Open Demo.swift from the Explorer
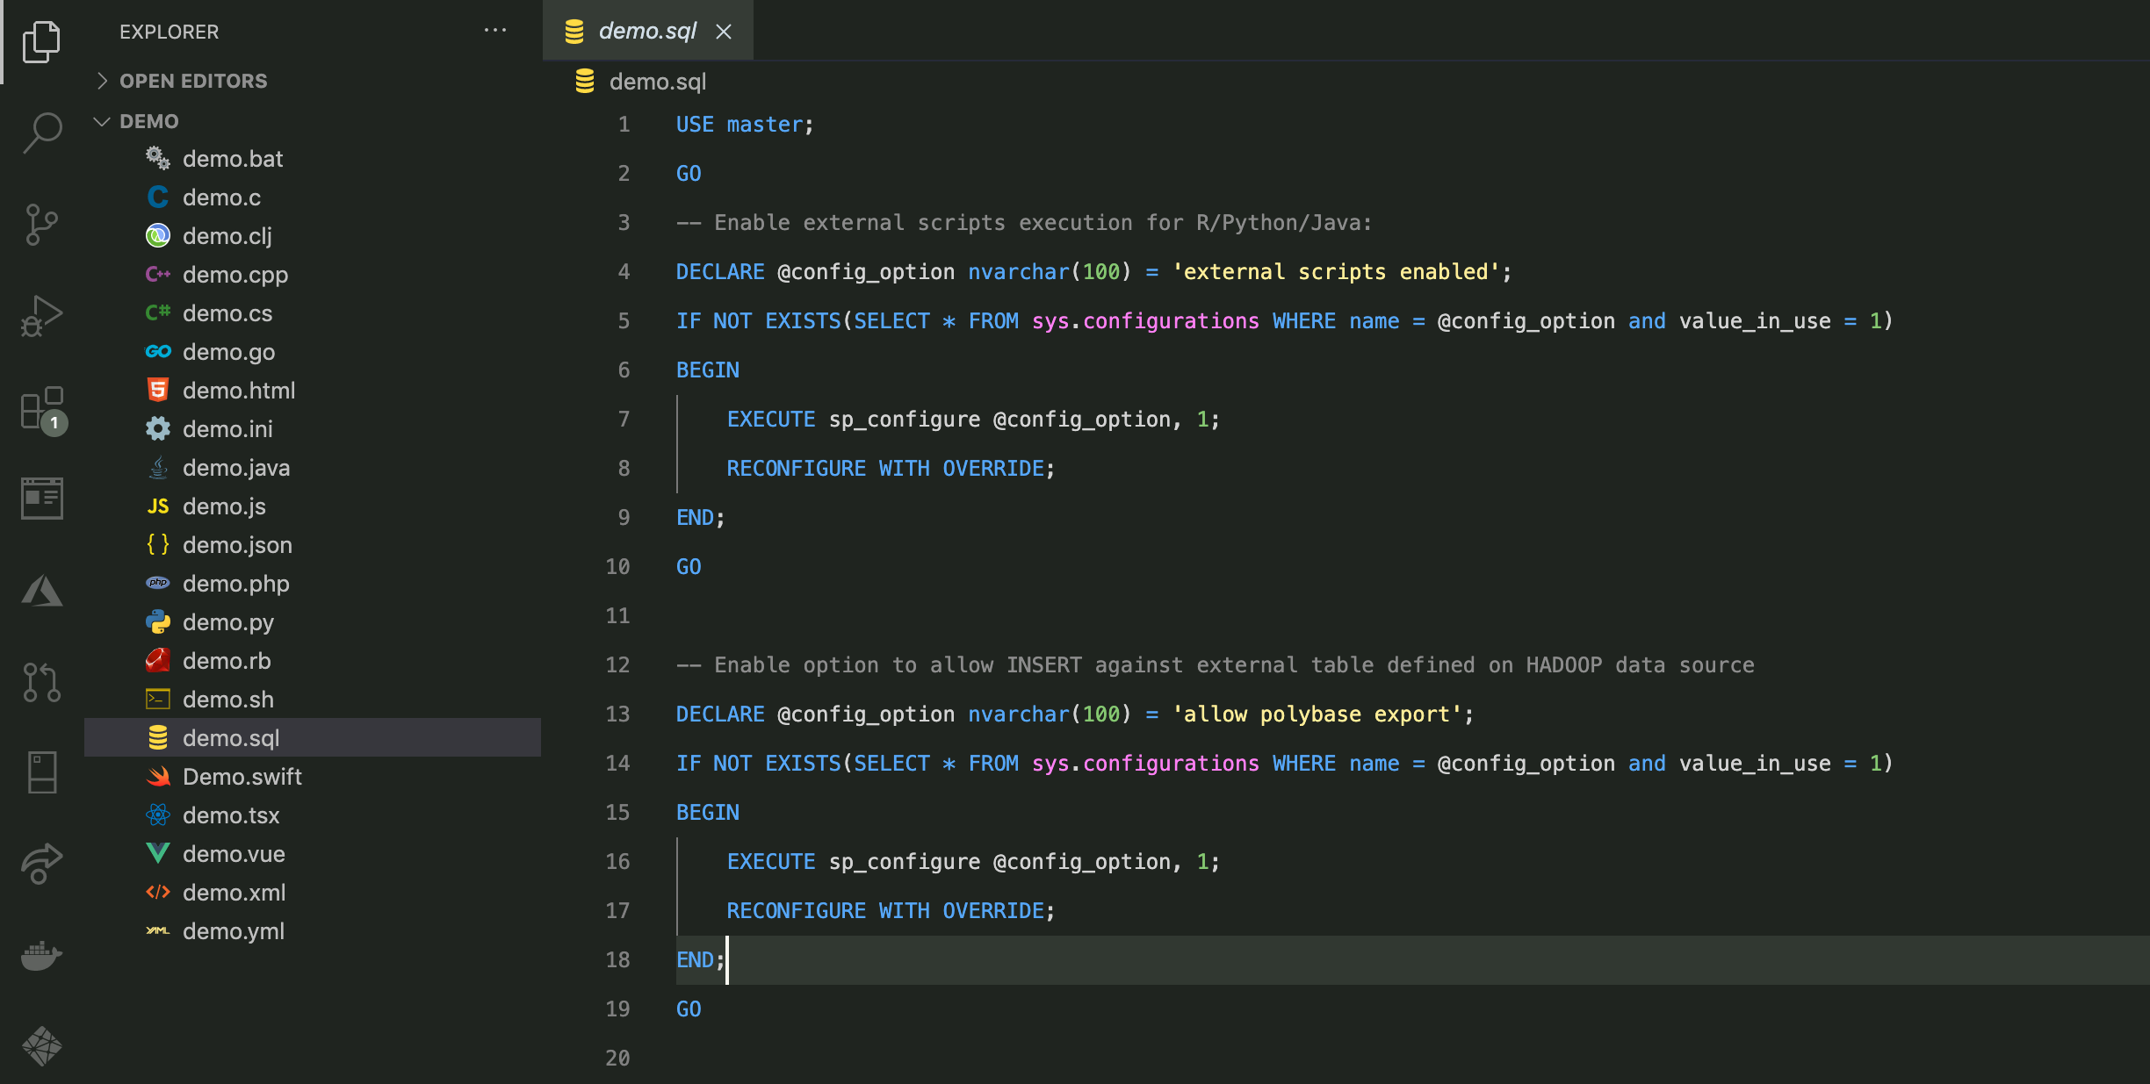Viewport: 2150px width, 1084px height. (242, 777)
